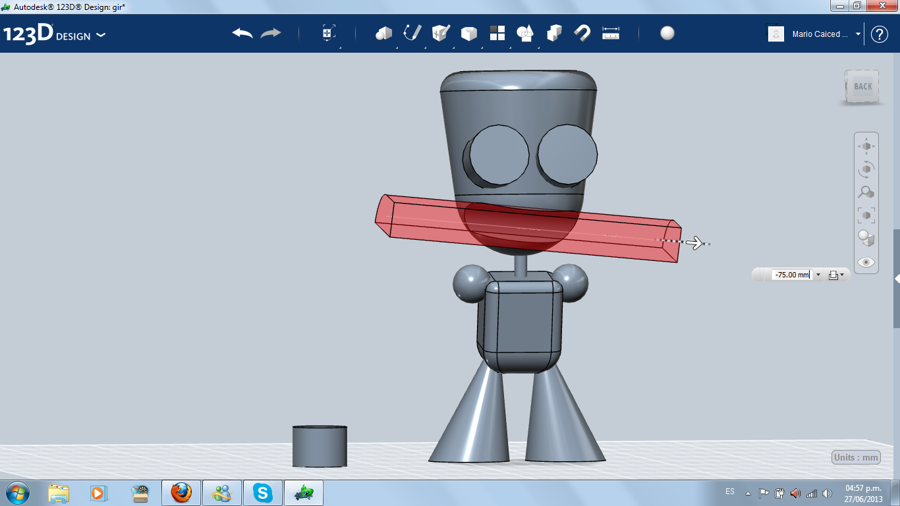
Task: Undo the last action
Action: (x=242, y=34)
